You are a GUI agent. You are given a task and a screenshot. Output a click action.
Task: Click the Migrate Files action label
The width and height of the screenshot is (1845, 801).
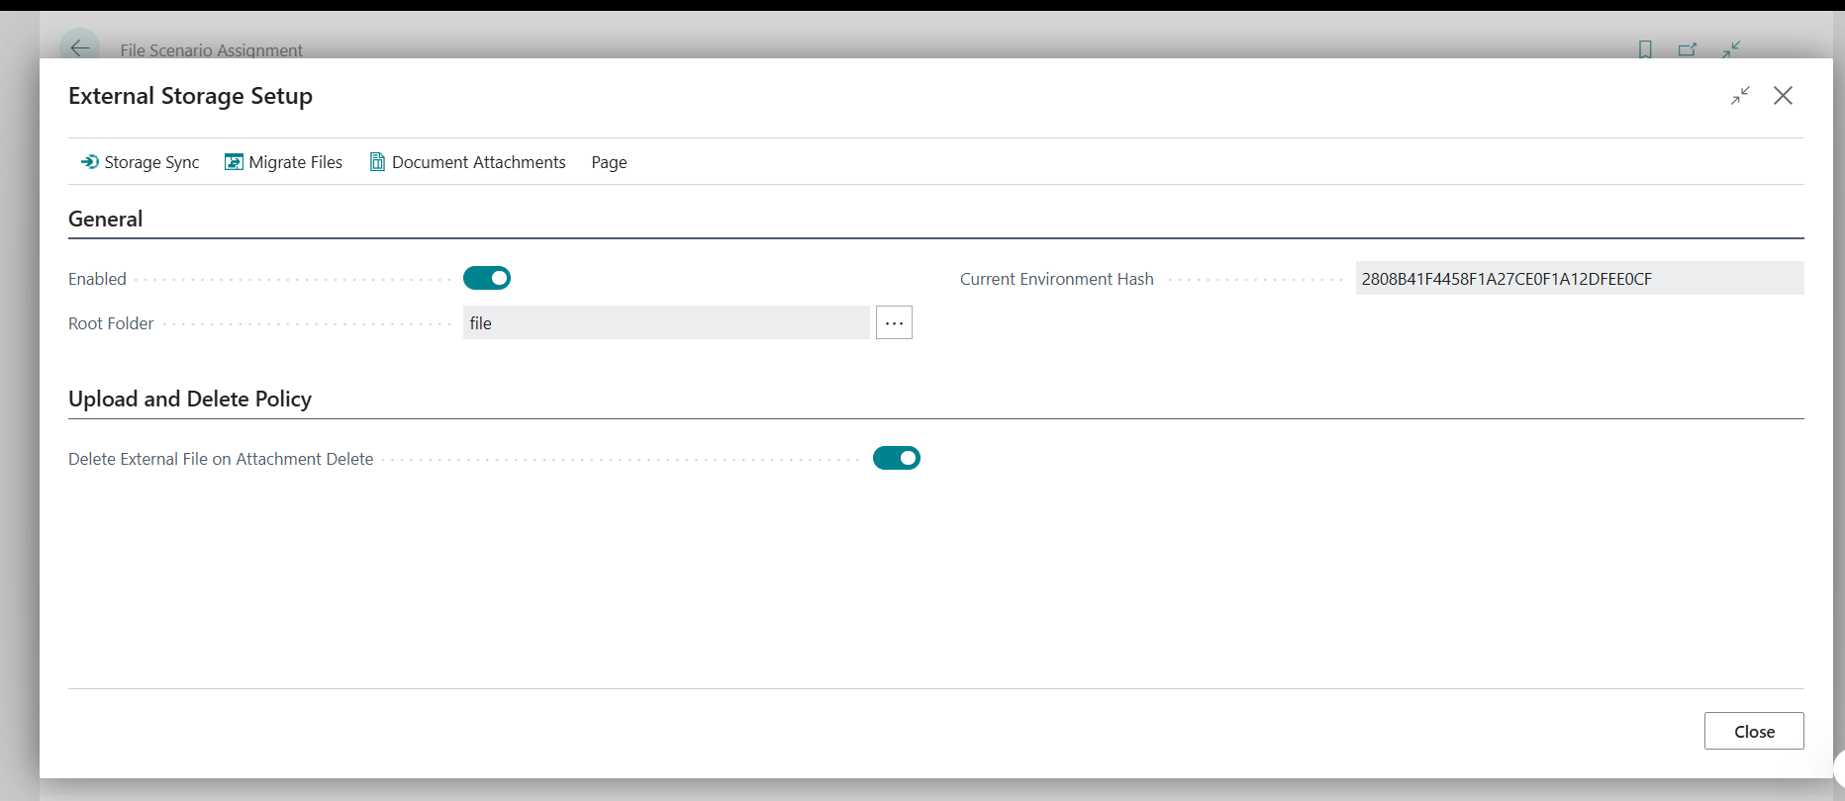[296, 162]
